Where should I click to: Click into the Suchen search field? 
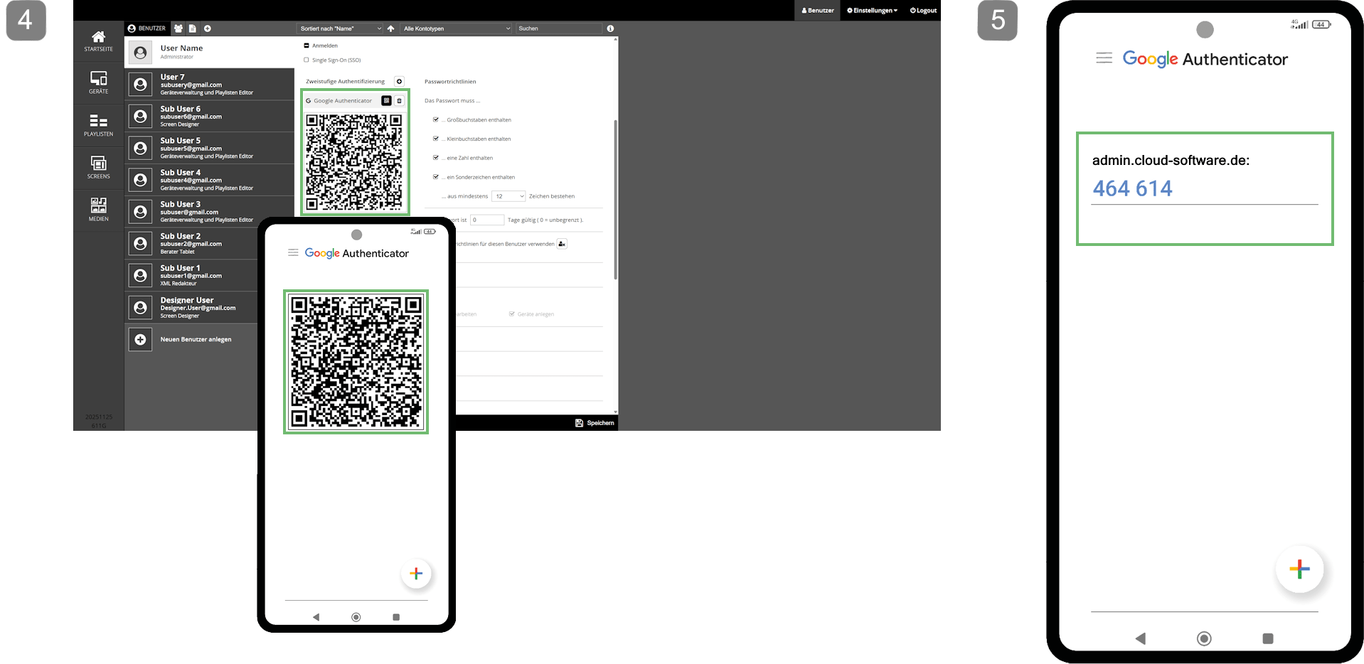tap(558, 28)
